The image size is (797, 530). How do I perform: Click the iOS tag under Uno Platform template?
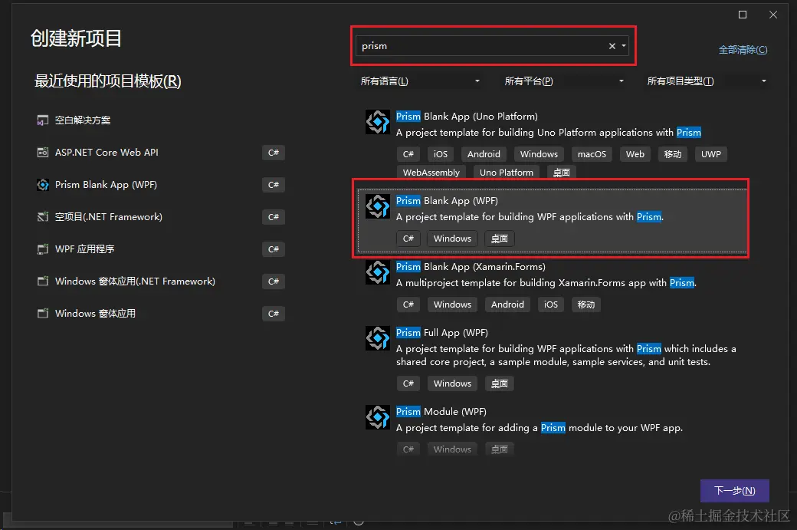pyautogui.click(x=440, y=154)
